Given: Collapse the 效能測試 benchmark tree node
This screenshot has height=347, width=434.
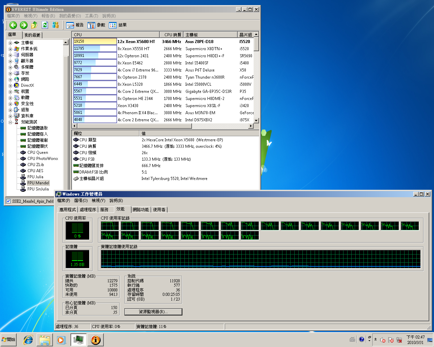Looking at the screenshot, I should tap(10, 122).
